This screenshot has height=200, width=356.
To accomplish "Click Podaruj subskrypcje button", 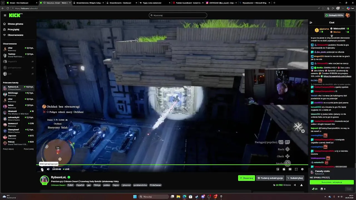I will coord(270,178).
